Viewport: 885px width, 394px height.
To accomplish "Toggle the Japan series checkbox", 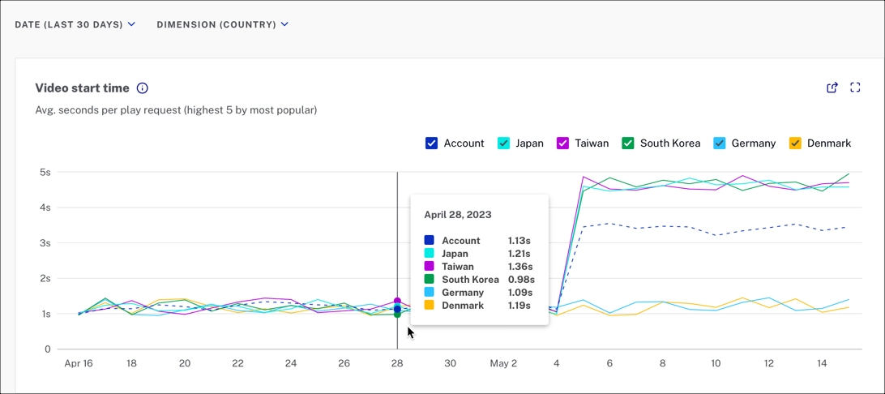I will [503, 143].
